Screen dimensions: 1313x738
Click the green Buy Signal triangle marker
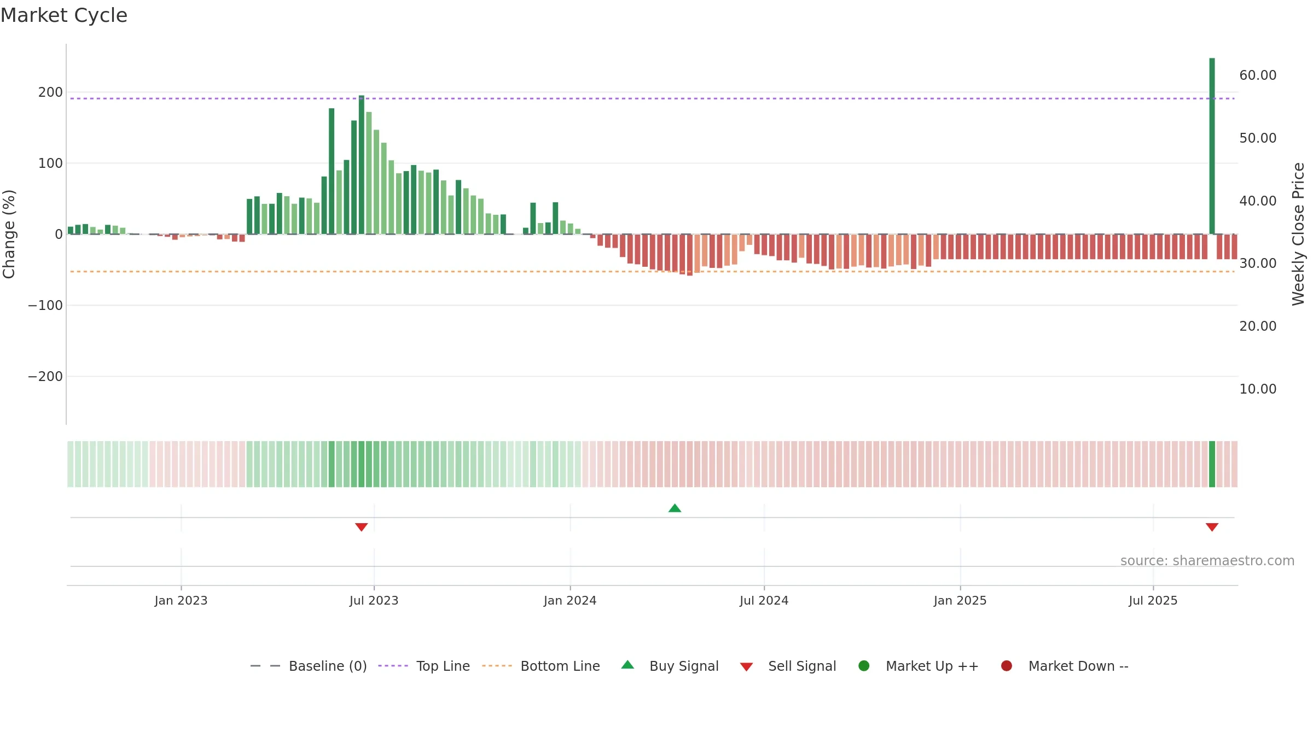point(675,508)
